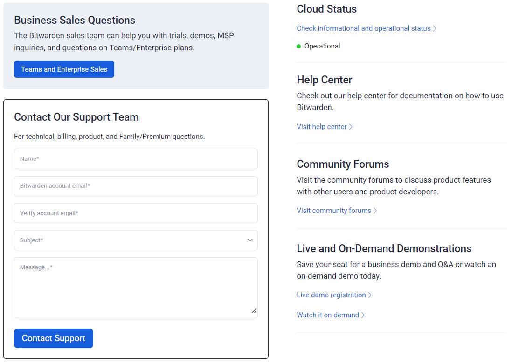Viewport: 512px width, 363px height.
Task: Follow the Live demo registration link
Action: tap(331, 295)
